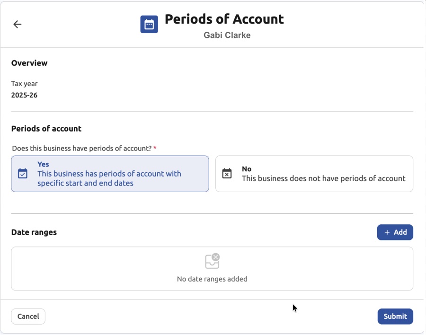This screenshot has height=335, width=426.
Task: Click the 2025-26 tax year value
Action: (25, 95)
